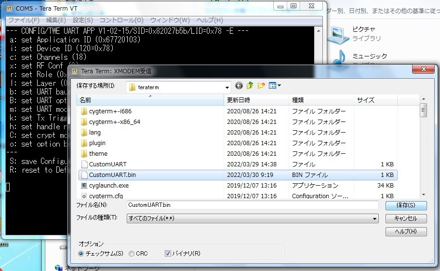Sort by the 種類 column header

pyautogui.click(x=321, y=100)
